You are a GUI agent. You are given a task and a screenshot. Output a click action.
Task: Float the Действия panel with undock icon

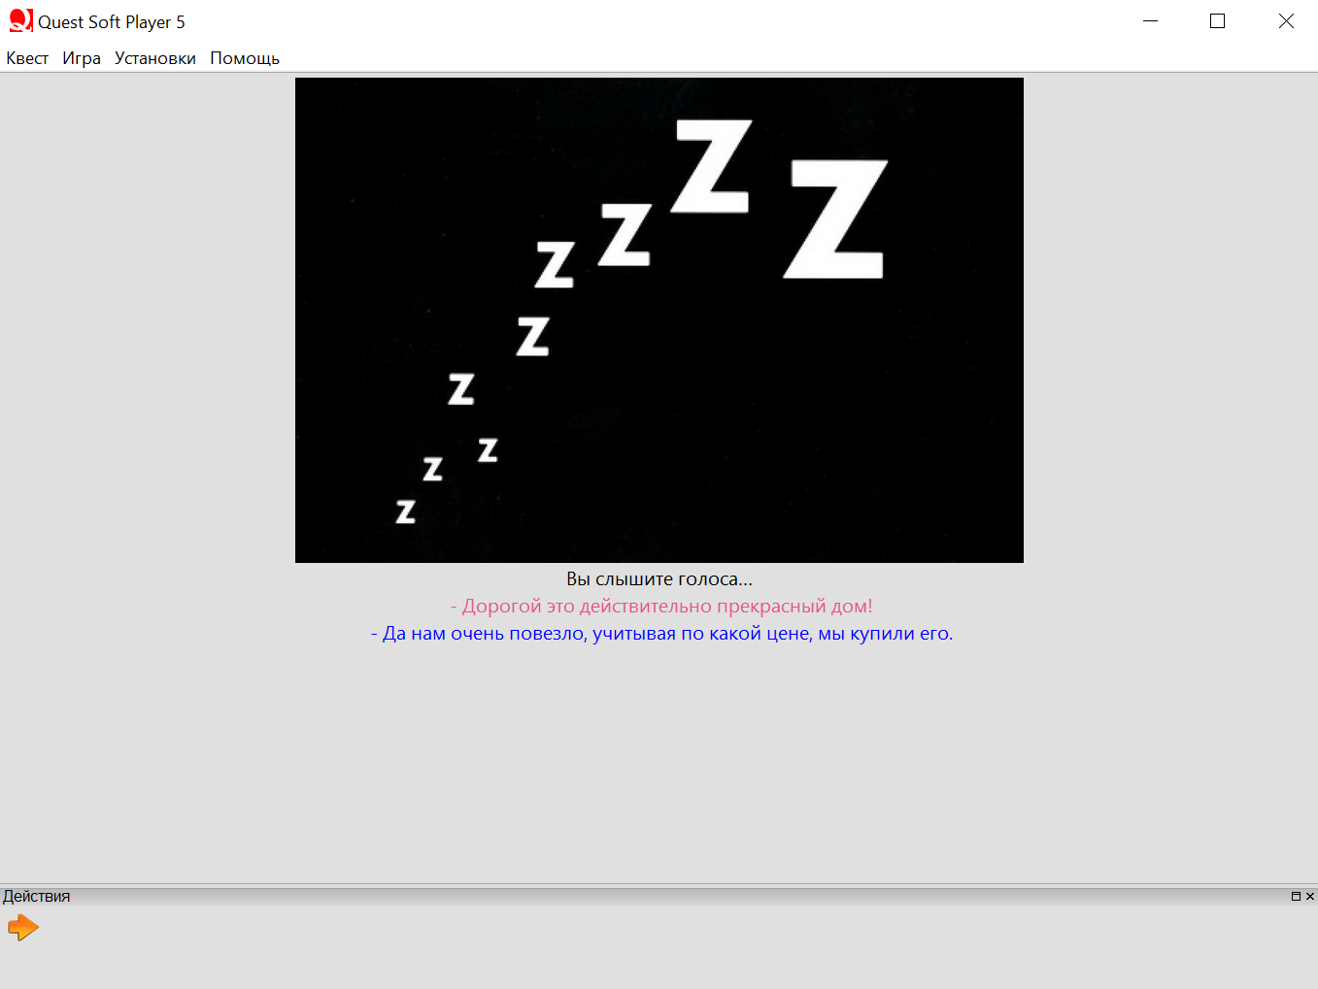pyautogui.click(x=1295, y=897)
